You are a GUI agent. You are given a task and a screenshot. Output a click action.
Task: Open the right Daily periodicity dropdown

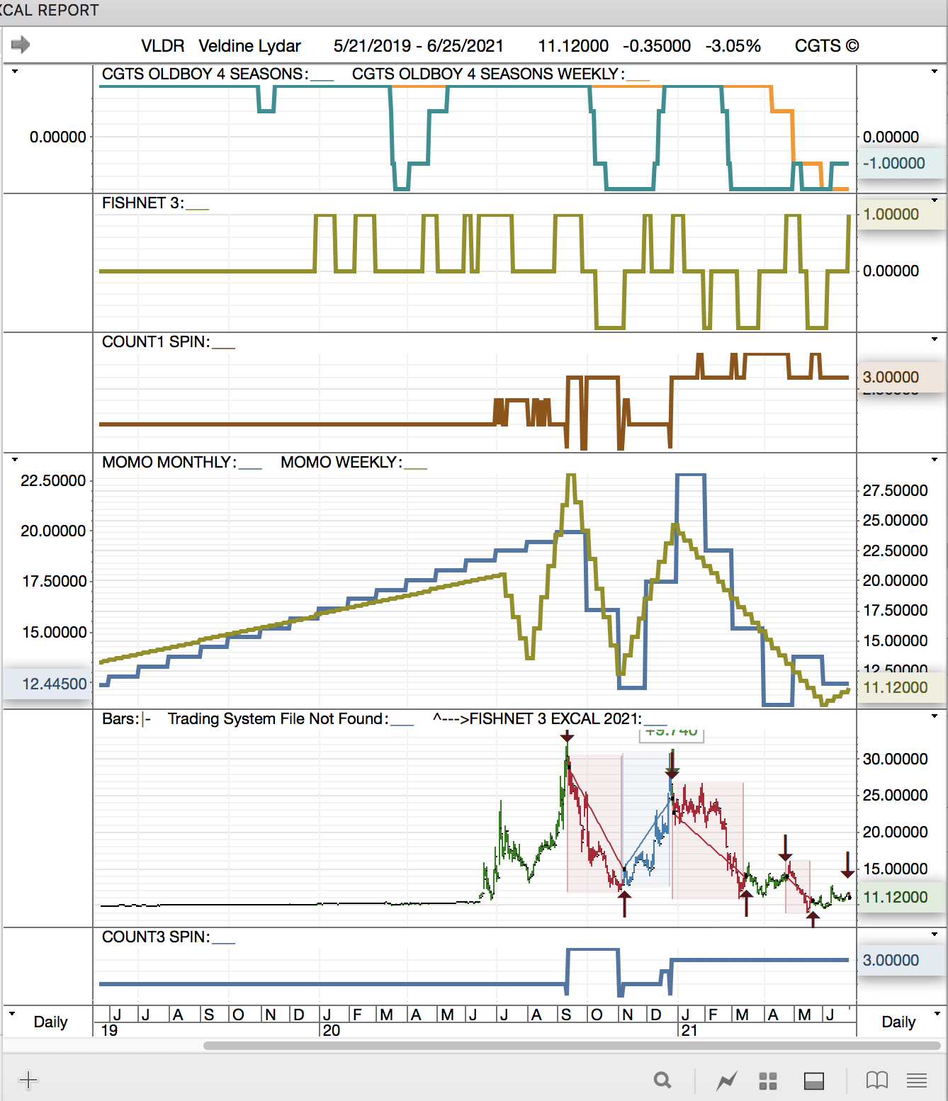tap(937, 1014)
